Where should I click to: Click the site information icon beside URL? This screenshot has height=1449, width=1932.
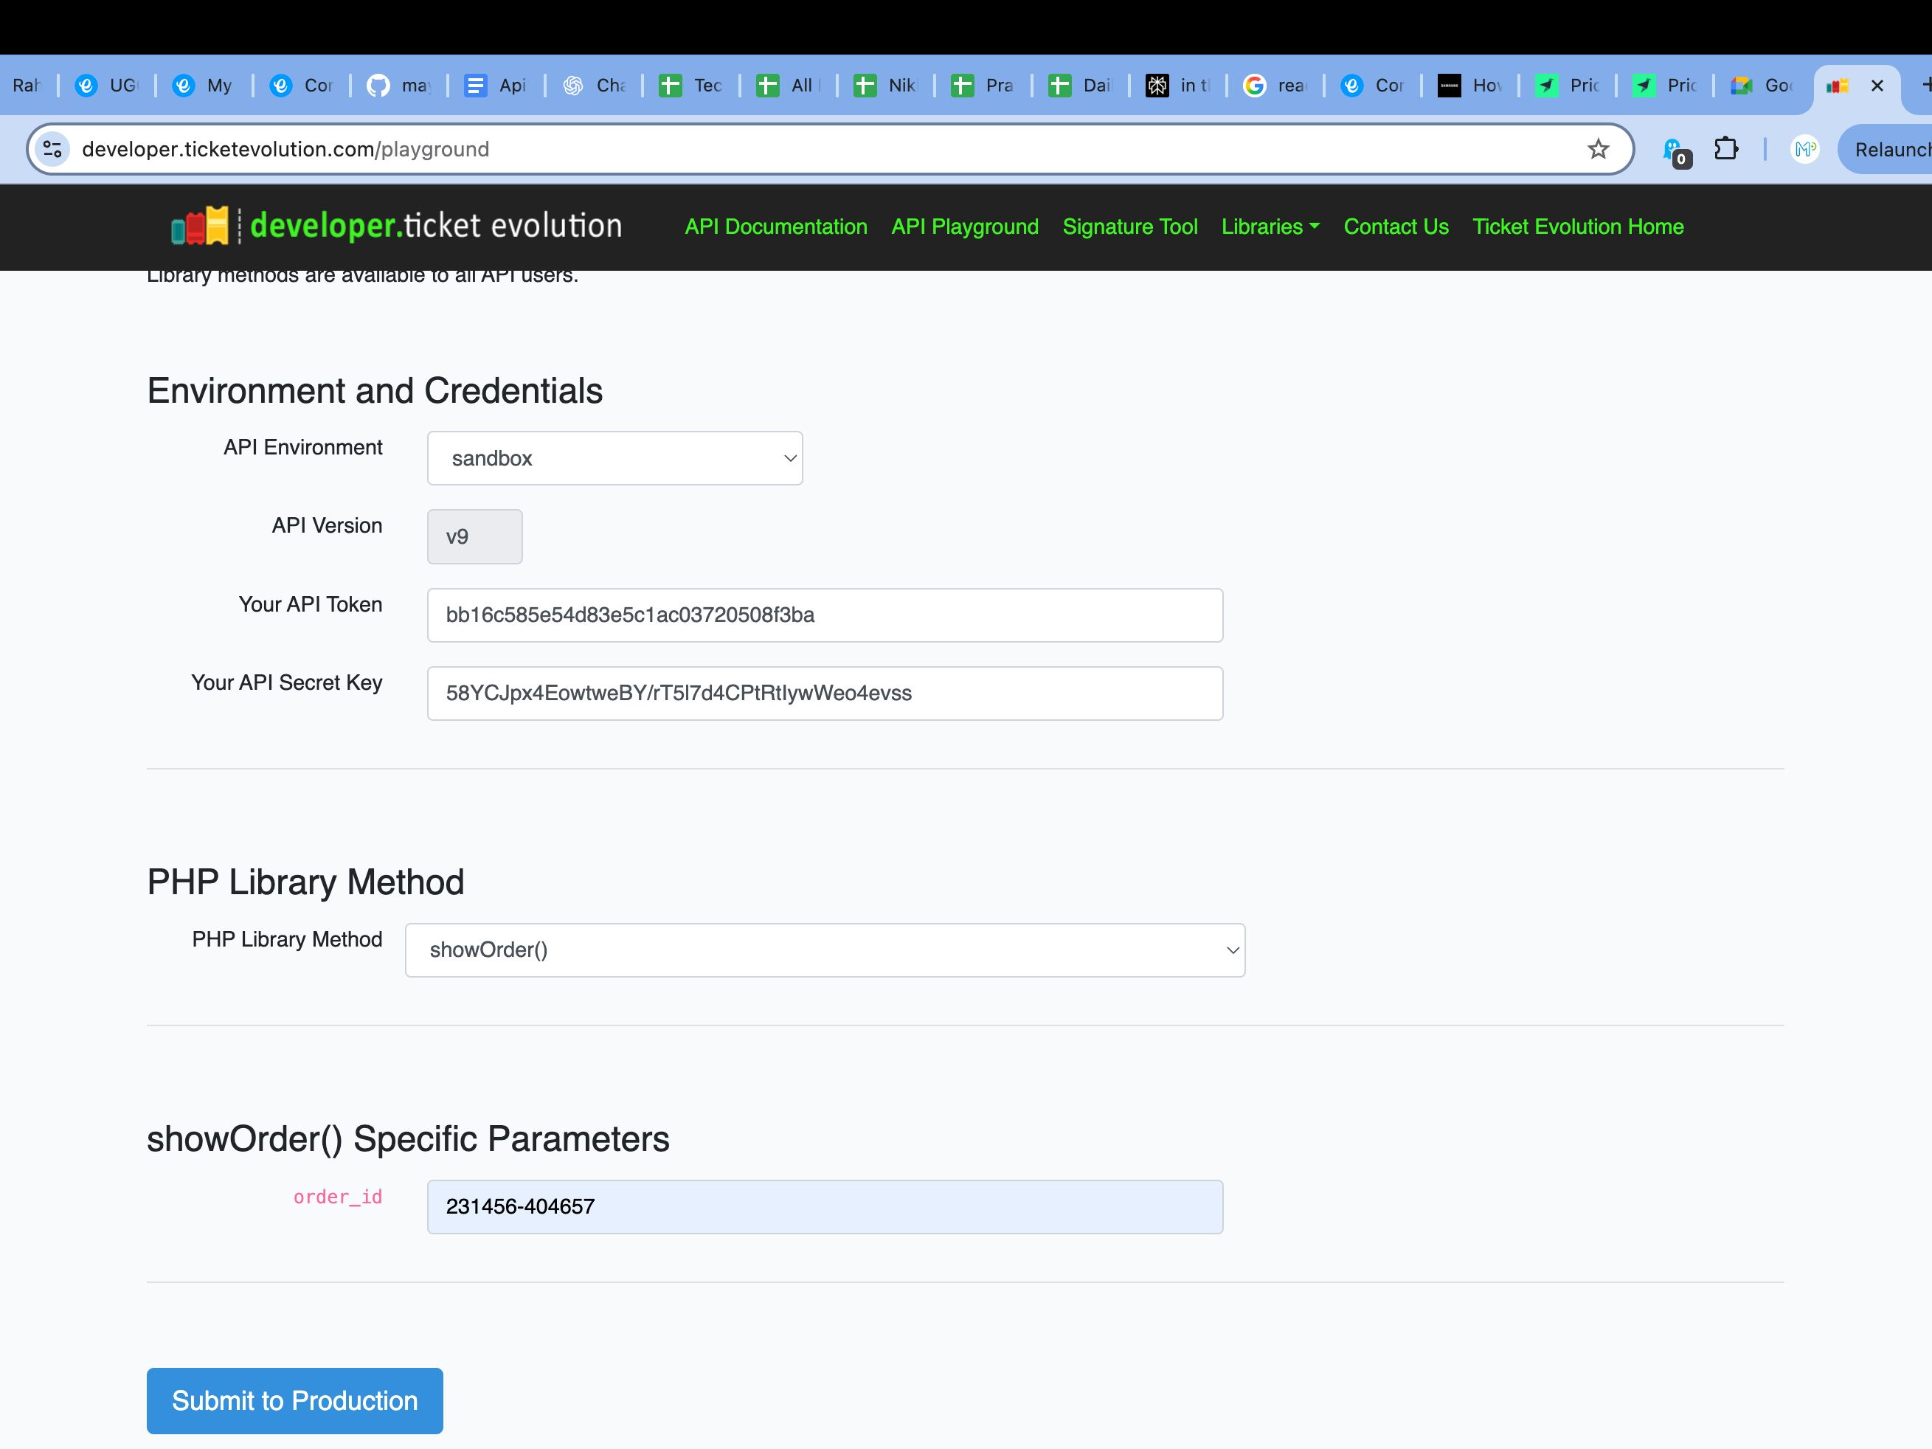pyautogui.click(x=52, y=149)
